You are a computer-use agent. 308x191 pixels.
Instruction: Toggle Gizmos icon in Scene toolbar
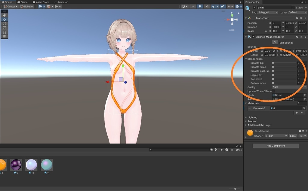tap(237, 7)
